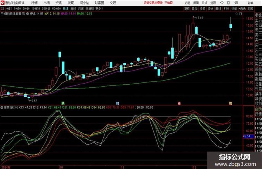This screenshot has height=169, width=262.
Task: Expand the 更多 periods chevron
Action: [x=100, y=9]
